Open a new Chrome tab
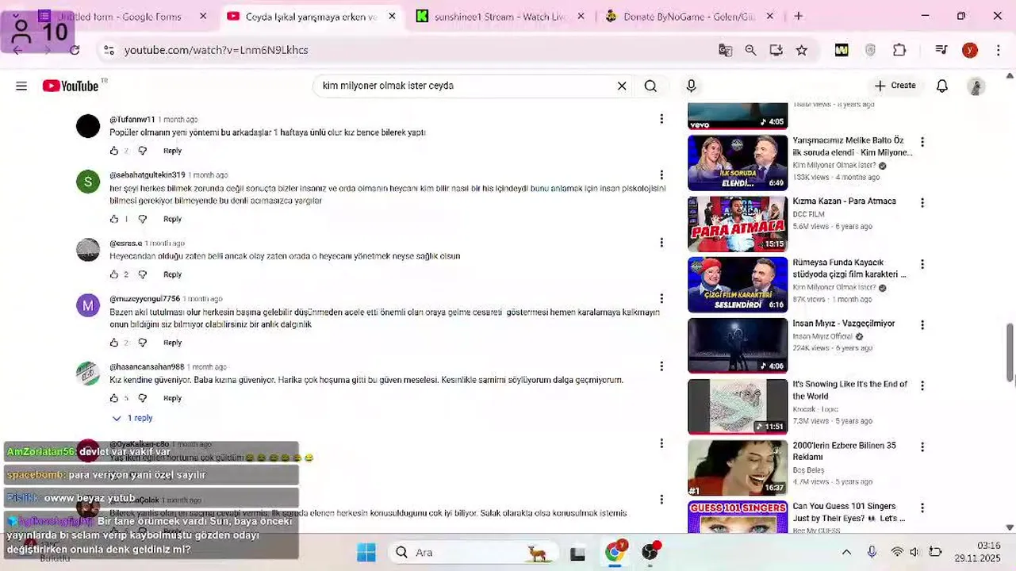Image resolution: width=1016 pixels, height=571 pixels. click(x=798, y=16)
